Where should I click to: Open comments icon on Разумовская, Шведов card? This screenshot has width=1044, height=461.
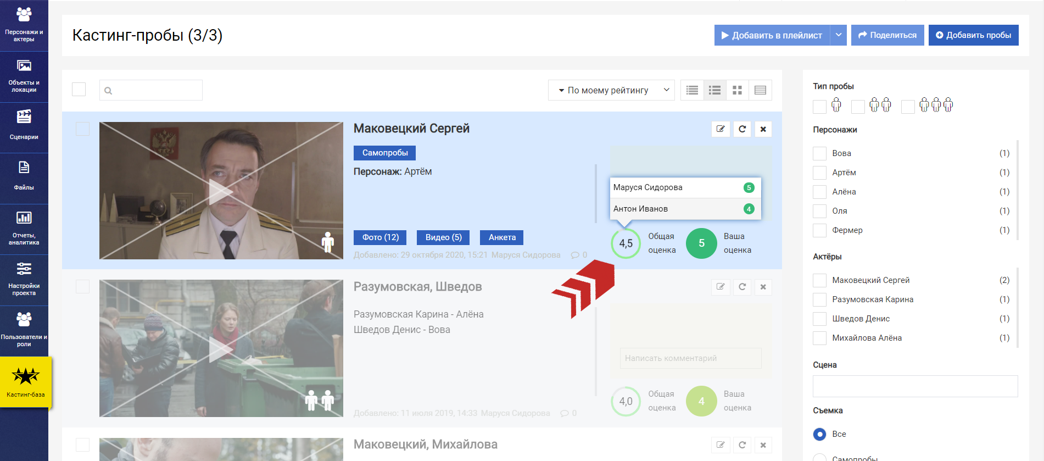pos(565,413)
